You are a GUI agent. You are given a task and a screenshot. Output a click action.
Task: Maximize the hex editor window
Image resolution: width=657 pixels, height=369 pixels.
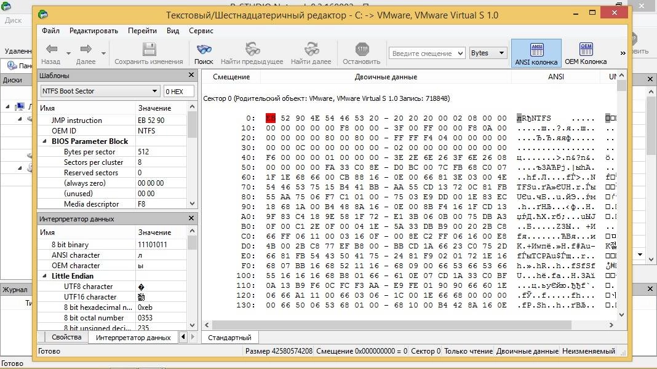tap(592, 12)
